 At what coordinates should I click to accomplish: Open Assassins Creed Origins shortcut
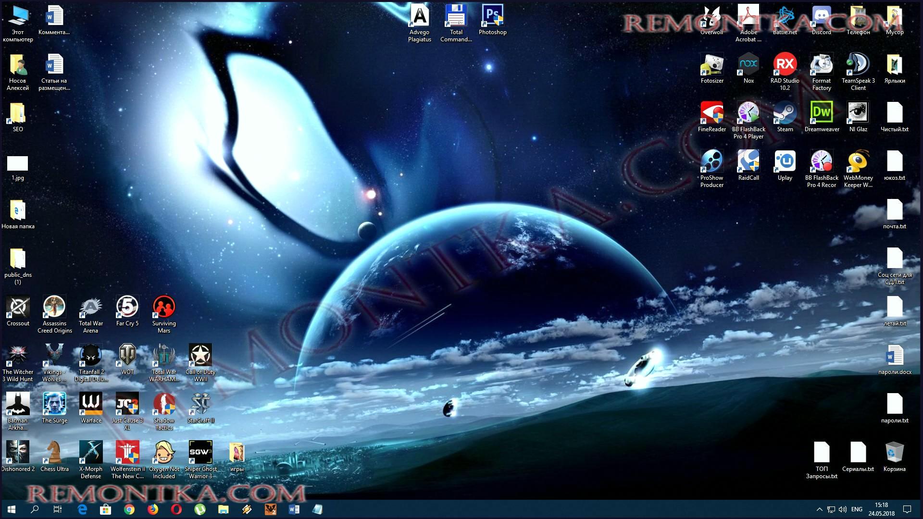click(x=54, y=314)
